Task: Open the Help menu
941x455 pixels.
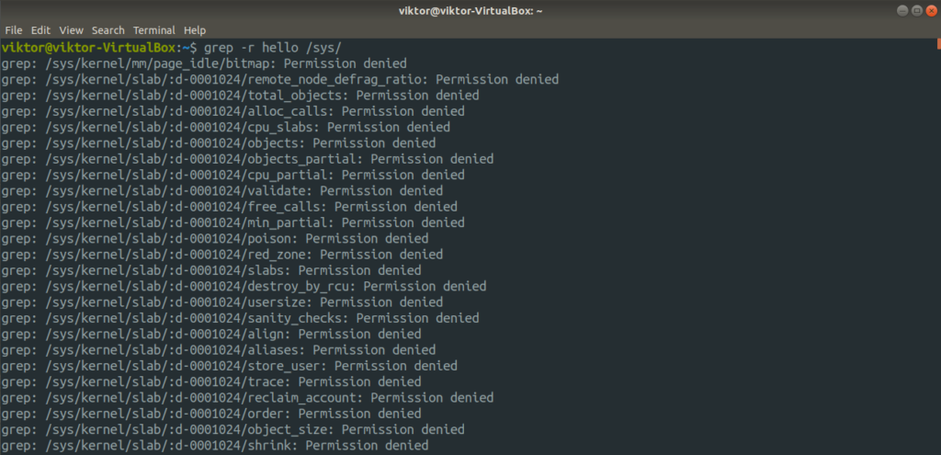Action: point(195,30)
